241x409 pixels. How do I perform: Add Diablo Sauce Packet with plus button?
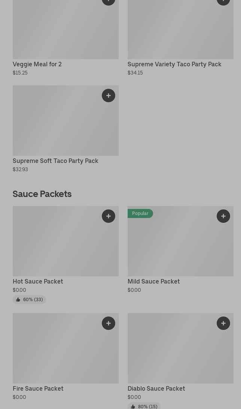tap(223, 323)
